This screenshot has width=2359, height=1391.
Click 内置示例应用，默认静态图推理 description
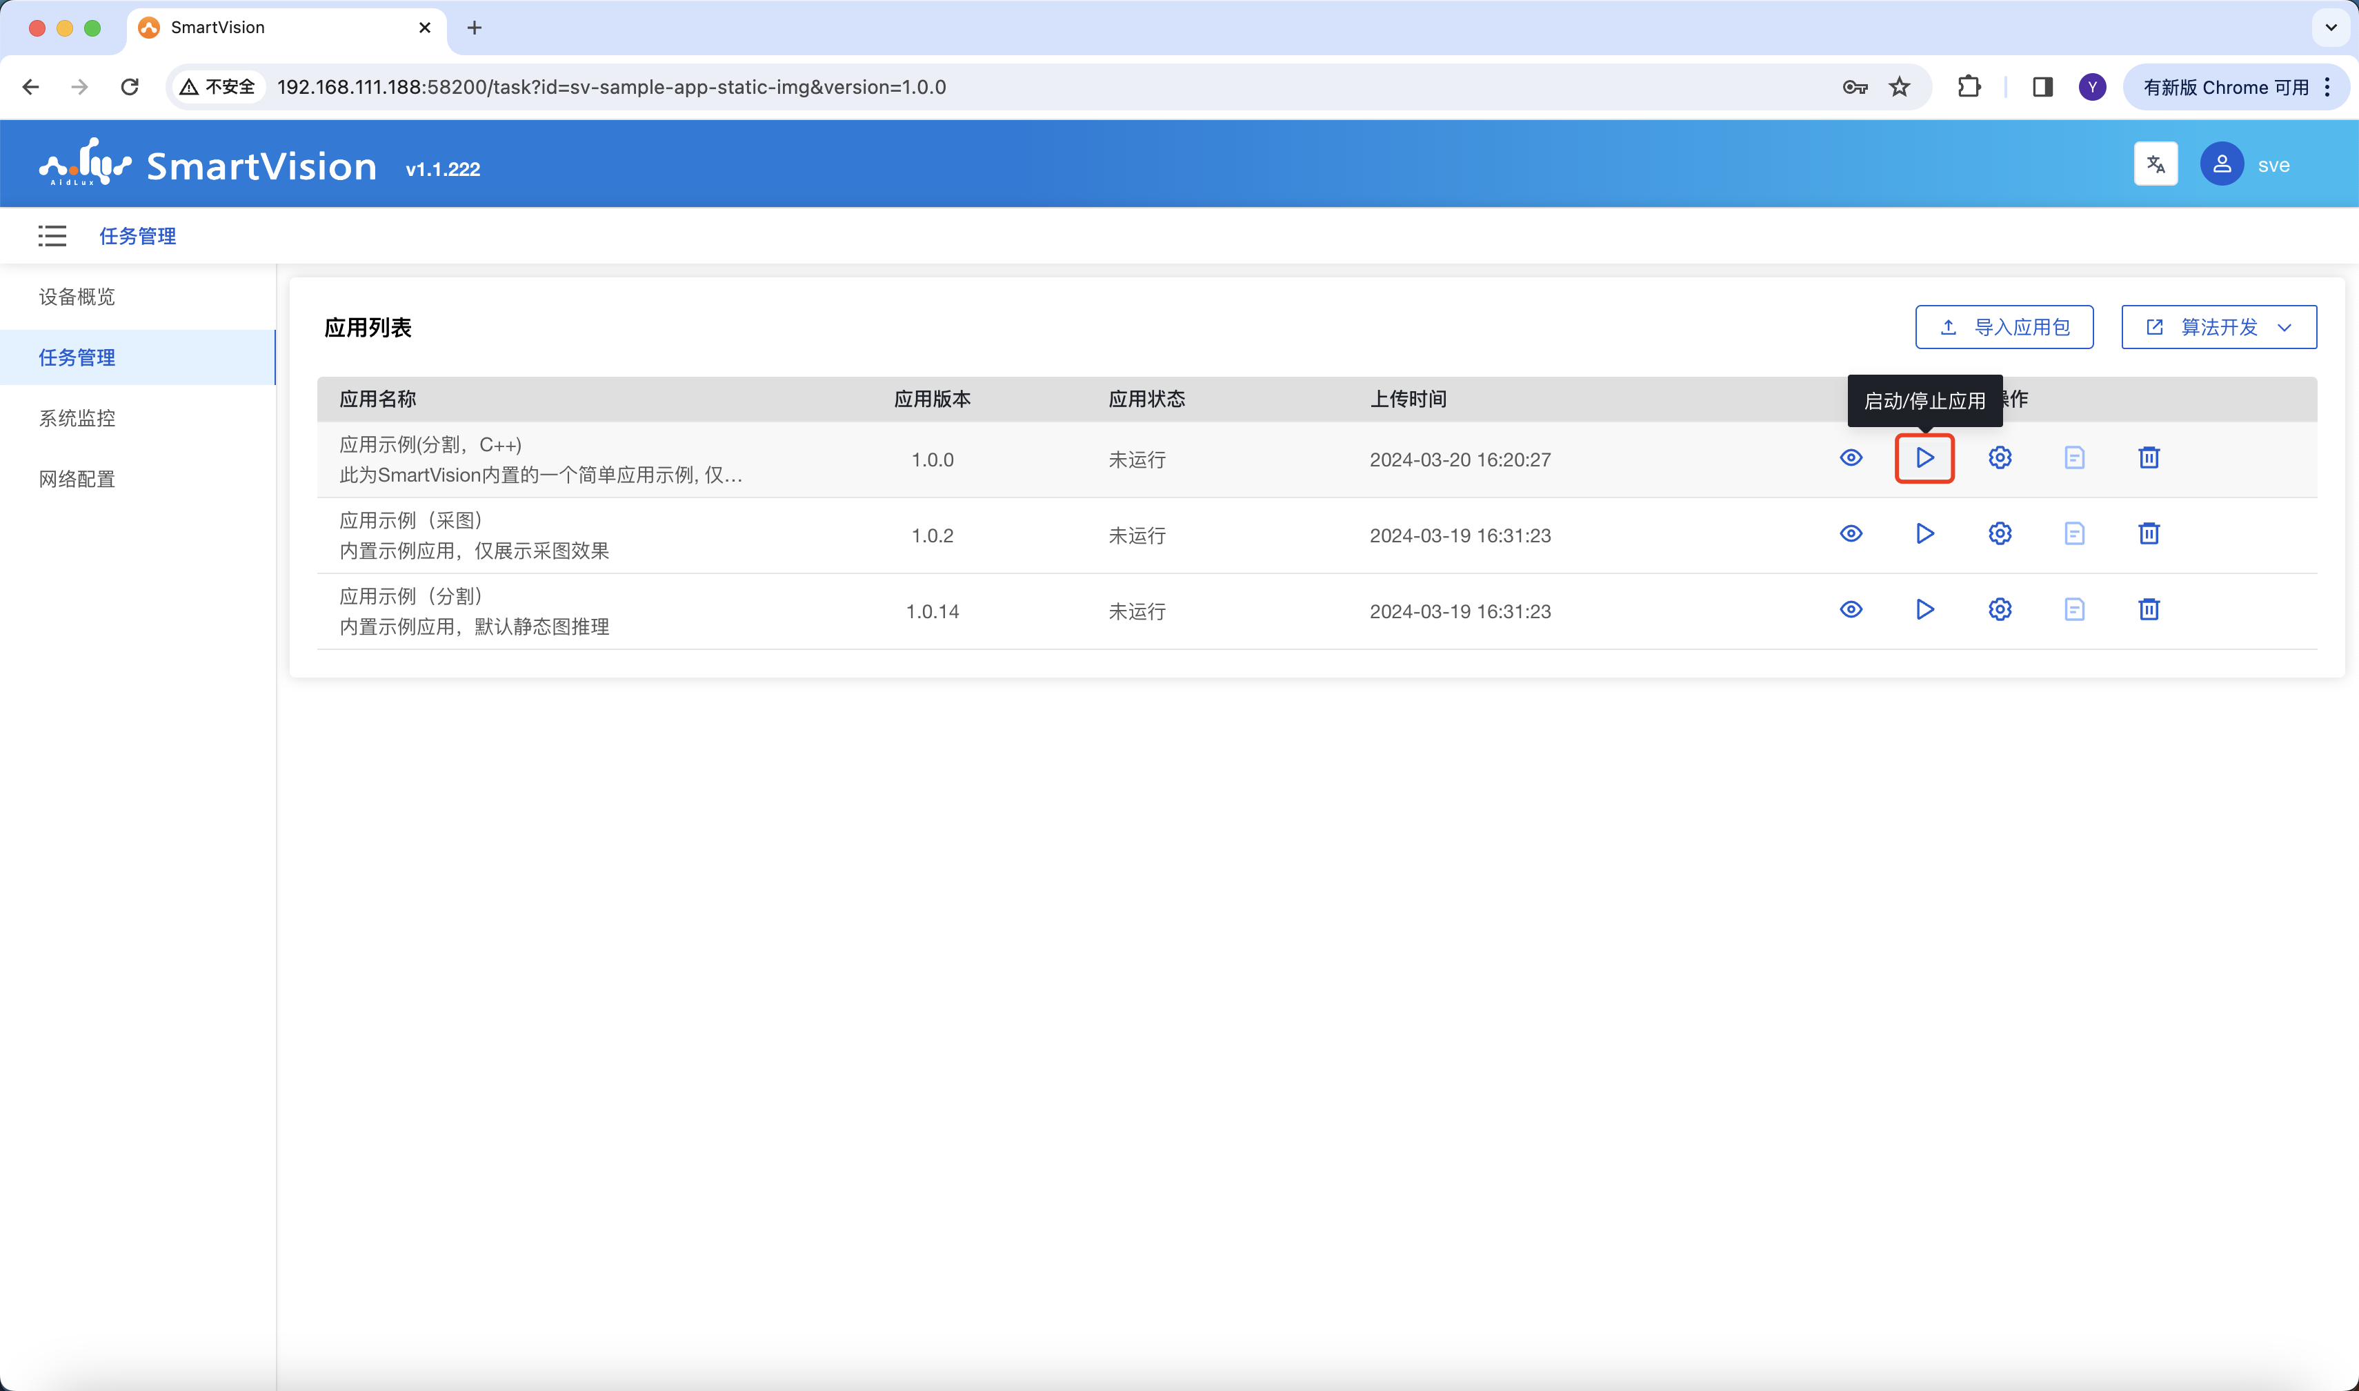474,627
